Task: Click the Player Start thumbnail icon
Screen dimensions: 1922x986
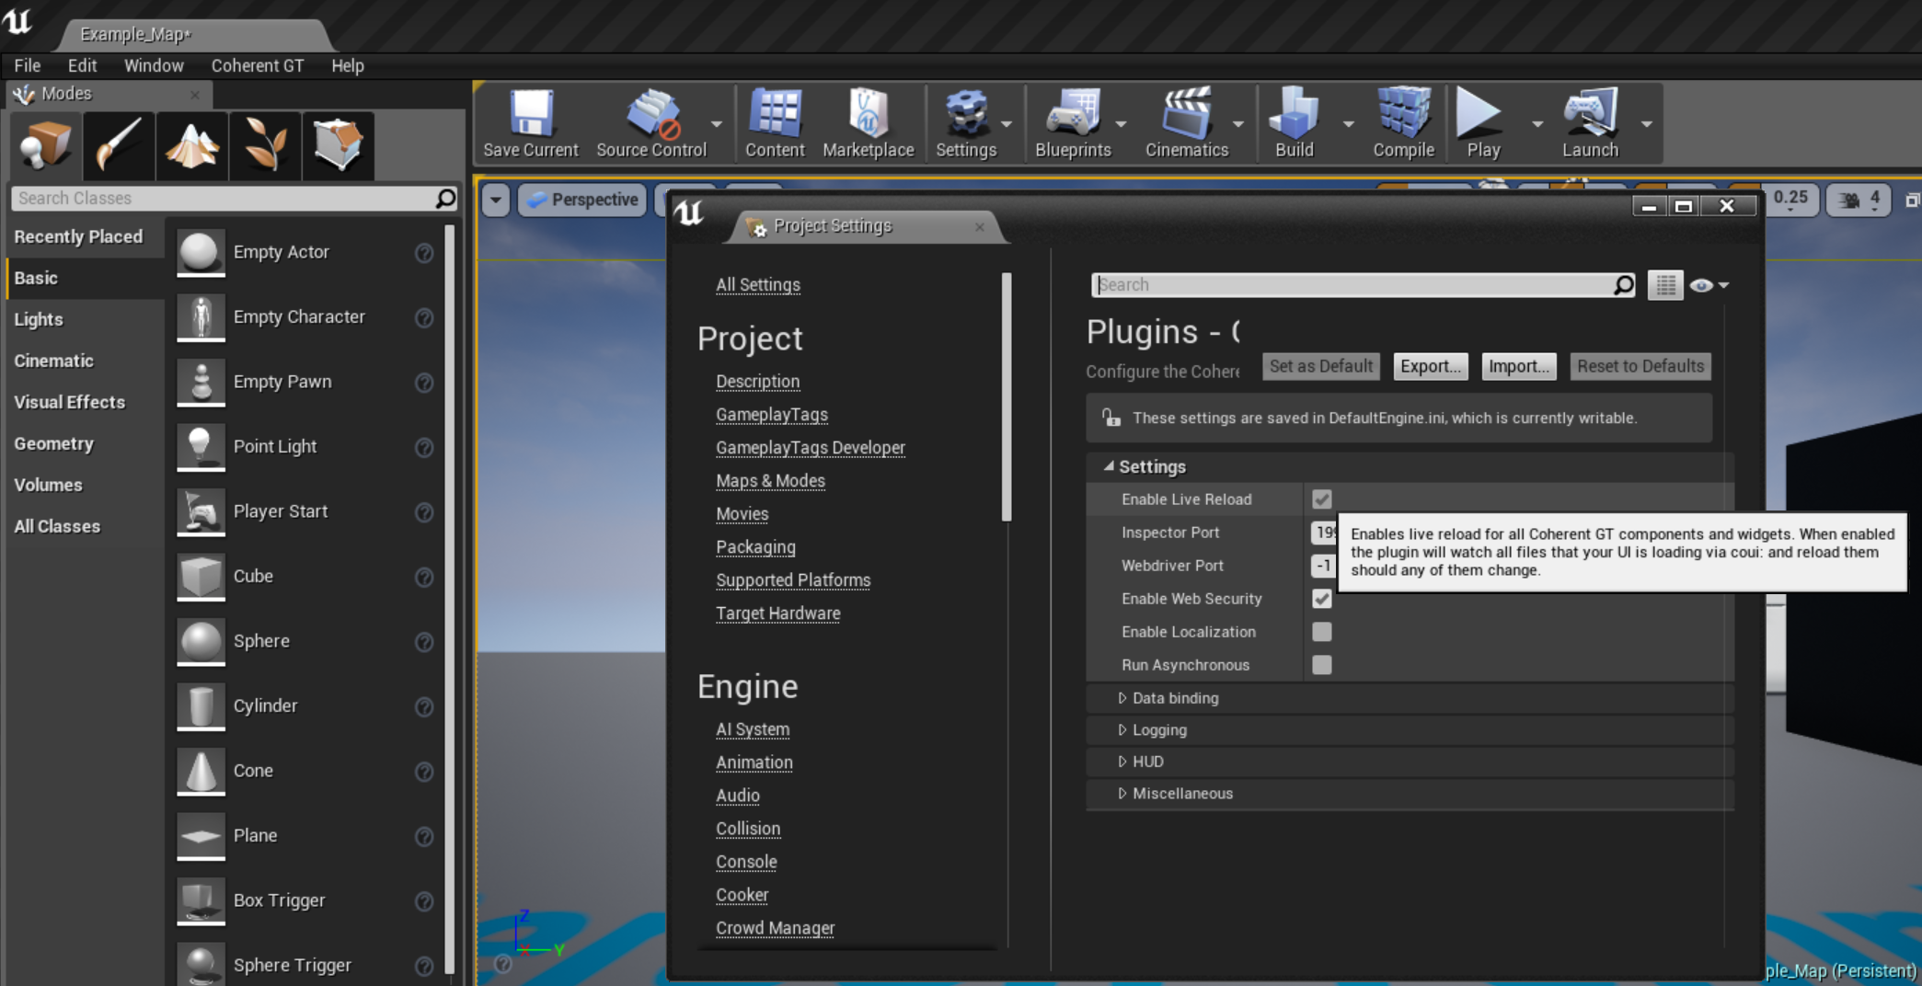Action: (201, 511)
